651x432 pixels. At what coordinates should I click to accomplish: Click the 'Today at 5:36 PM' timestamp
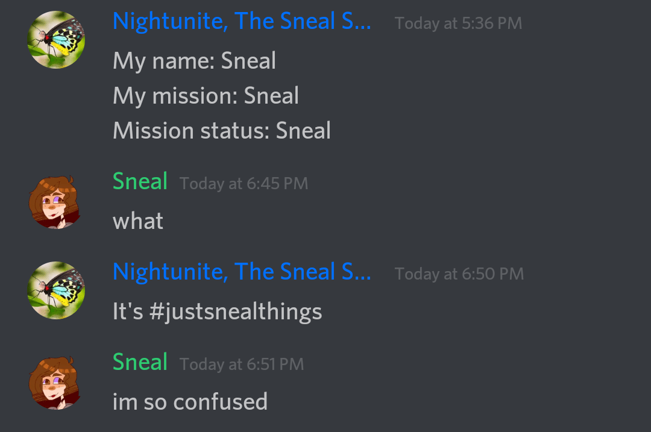tap(458, 23)
